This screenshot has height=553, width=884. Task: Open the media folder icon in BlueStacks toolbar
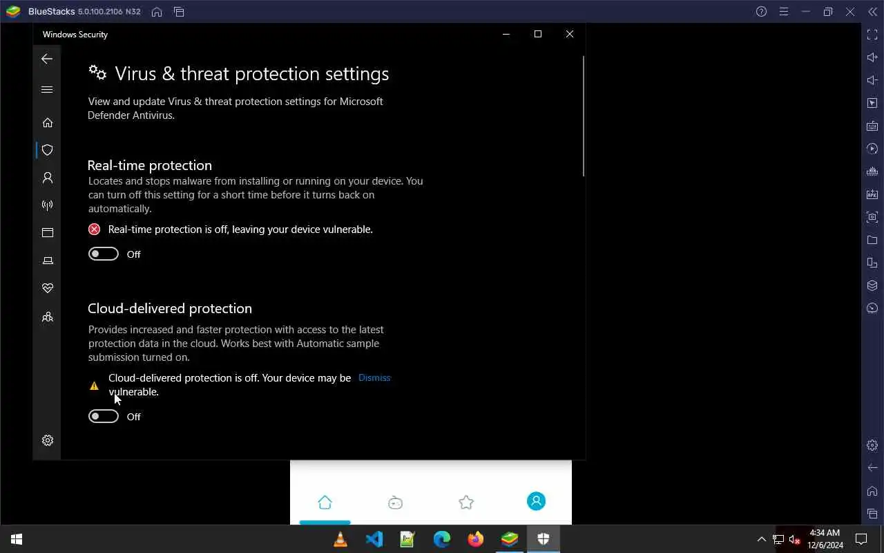click(x=872, y=240)
